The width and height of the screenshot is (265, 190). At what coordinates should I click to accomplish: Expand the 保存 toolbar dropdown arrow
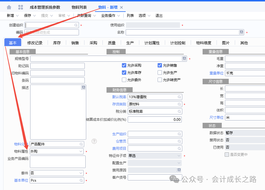point(35,16)
